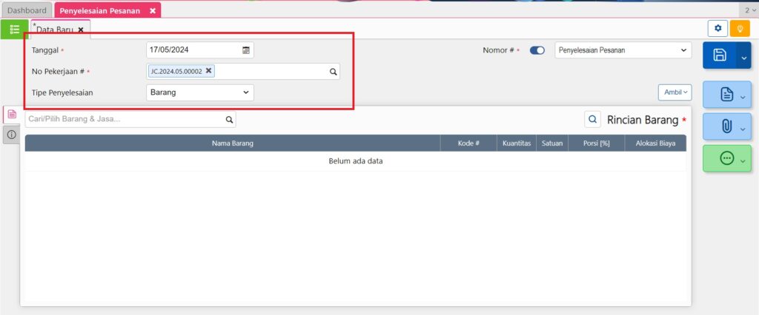Select the info side tab icon

pyautogui.click(x=12, y=135)
